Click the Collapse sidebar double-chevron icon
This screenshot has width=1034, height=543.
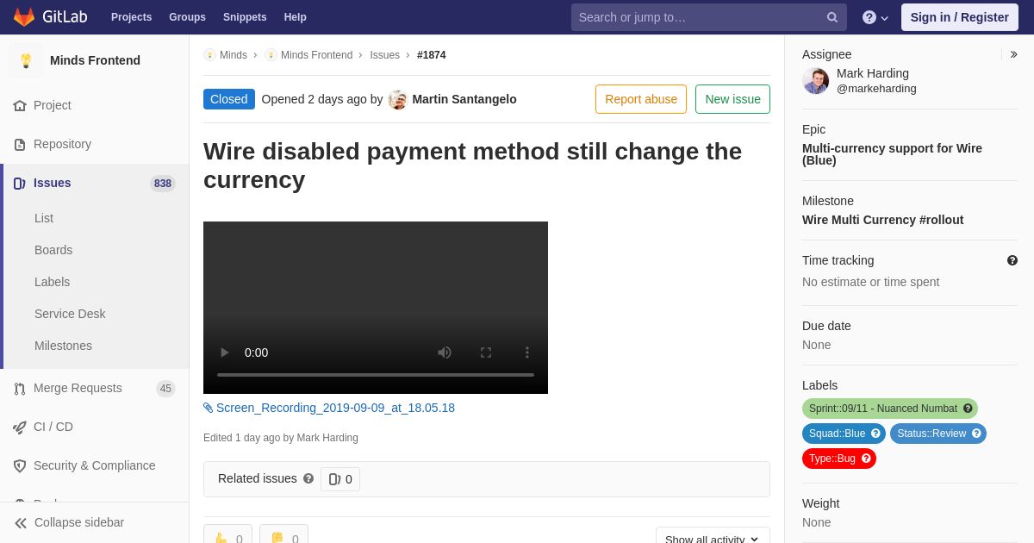coord(21,522)
